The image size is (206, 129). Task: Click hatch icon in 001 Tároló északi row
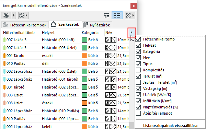click(x=111, y=56)
